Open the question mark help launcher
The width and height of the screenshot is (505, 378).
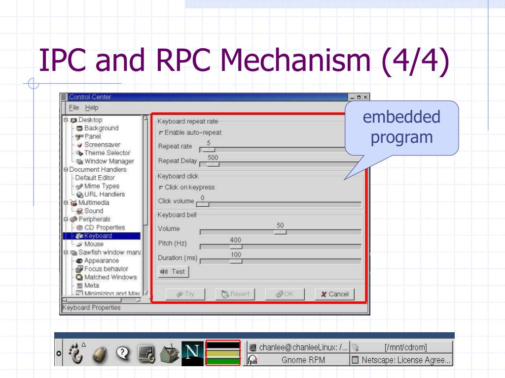(123, 353)
